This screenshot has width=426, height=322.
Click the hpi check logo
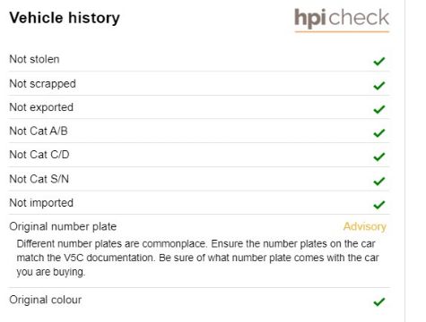tap(342, 20)
